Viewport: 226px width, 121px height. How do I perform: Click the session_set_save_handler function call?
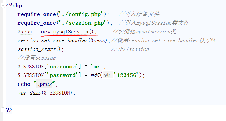[53, 40]
